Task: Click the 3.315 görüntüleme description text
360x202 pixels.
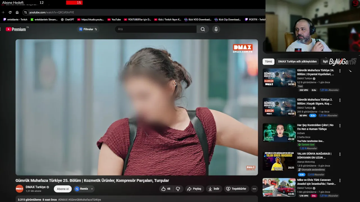Action: click(x=29, y=200)
